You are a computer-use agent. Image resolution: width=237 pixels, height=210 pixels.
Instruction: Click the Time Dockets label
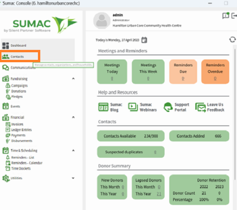pos(21,169)
